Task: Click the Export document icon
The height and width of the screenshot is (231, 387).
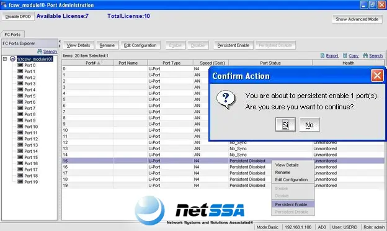Action: (x=322, y=55)
